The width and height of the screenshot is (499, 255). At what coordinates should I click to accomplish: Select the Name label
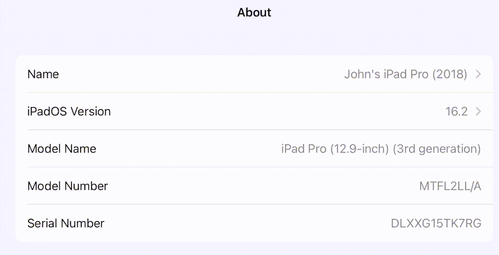[x=43, y=74]
